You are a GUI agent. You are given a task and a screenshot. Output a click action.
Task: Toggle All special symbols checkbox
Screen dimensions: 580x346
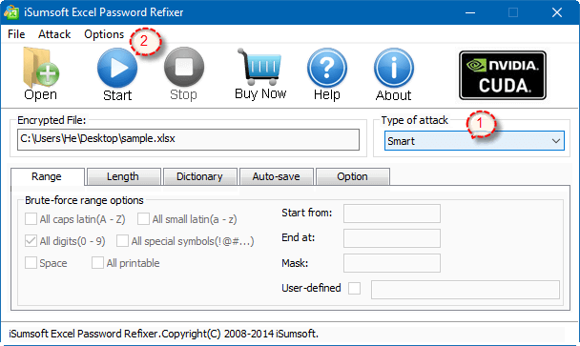click(122, 241)
